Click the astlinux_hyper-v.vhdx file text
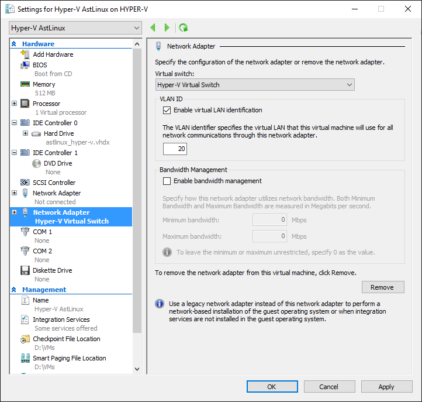 click(78, 142)
